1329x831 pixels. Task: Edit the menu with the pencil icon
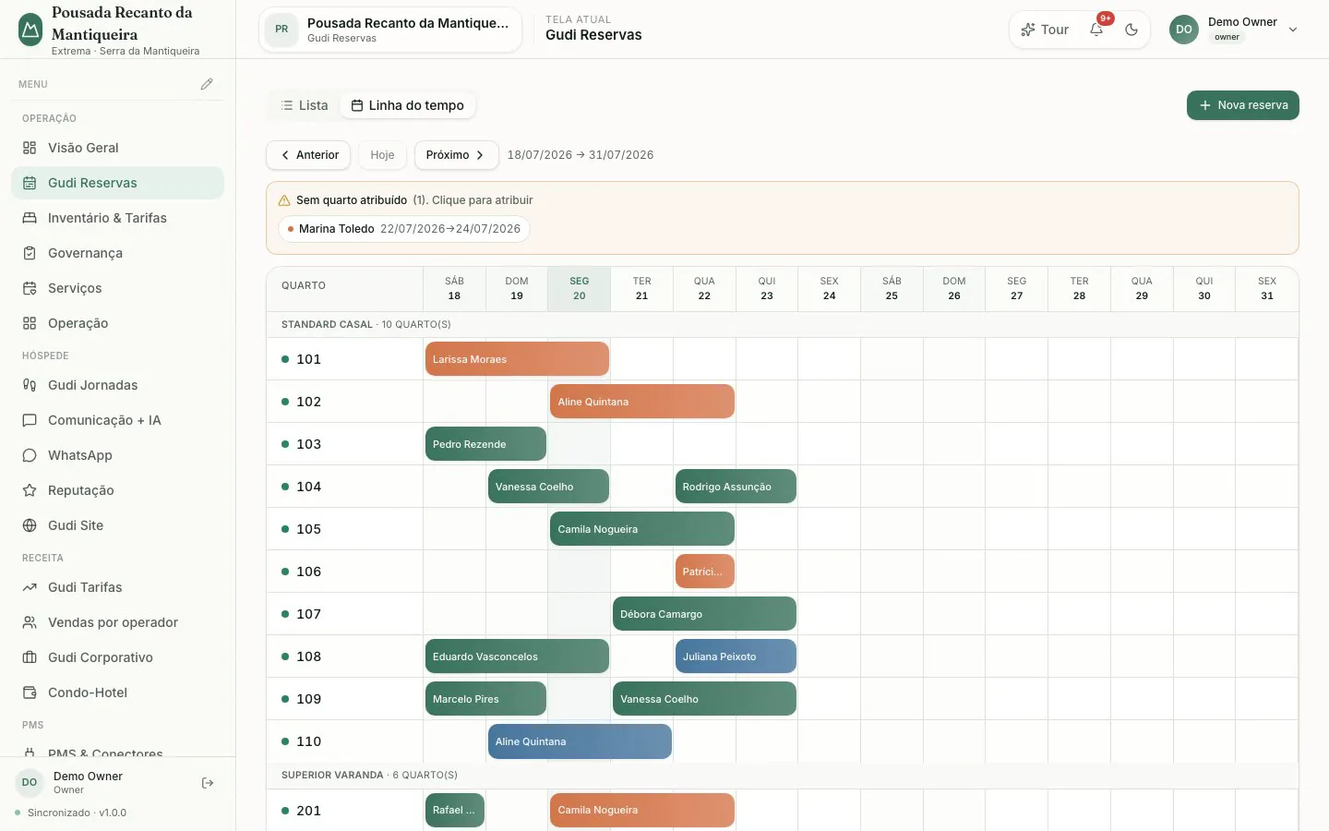[x=207, y=84]
